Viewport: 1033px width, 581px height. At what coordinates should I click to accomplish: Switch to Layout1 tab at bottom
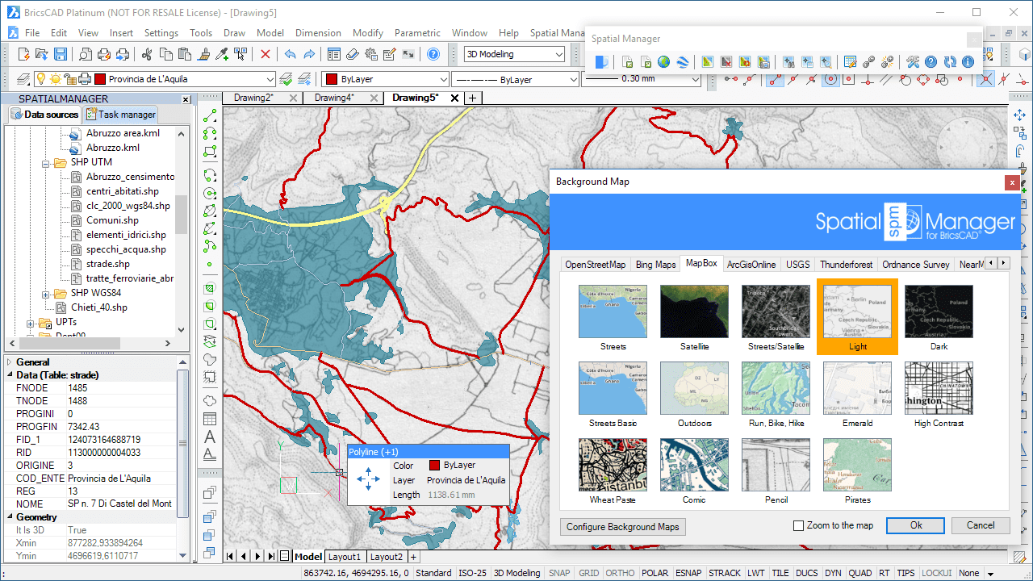point(345,557)
